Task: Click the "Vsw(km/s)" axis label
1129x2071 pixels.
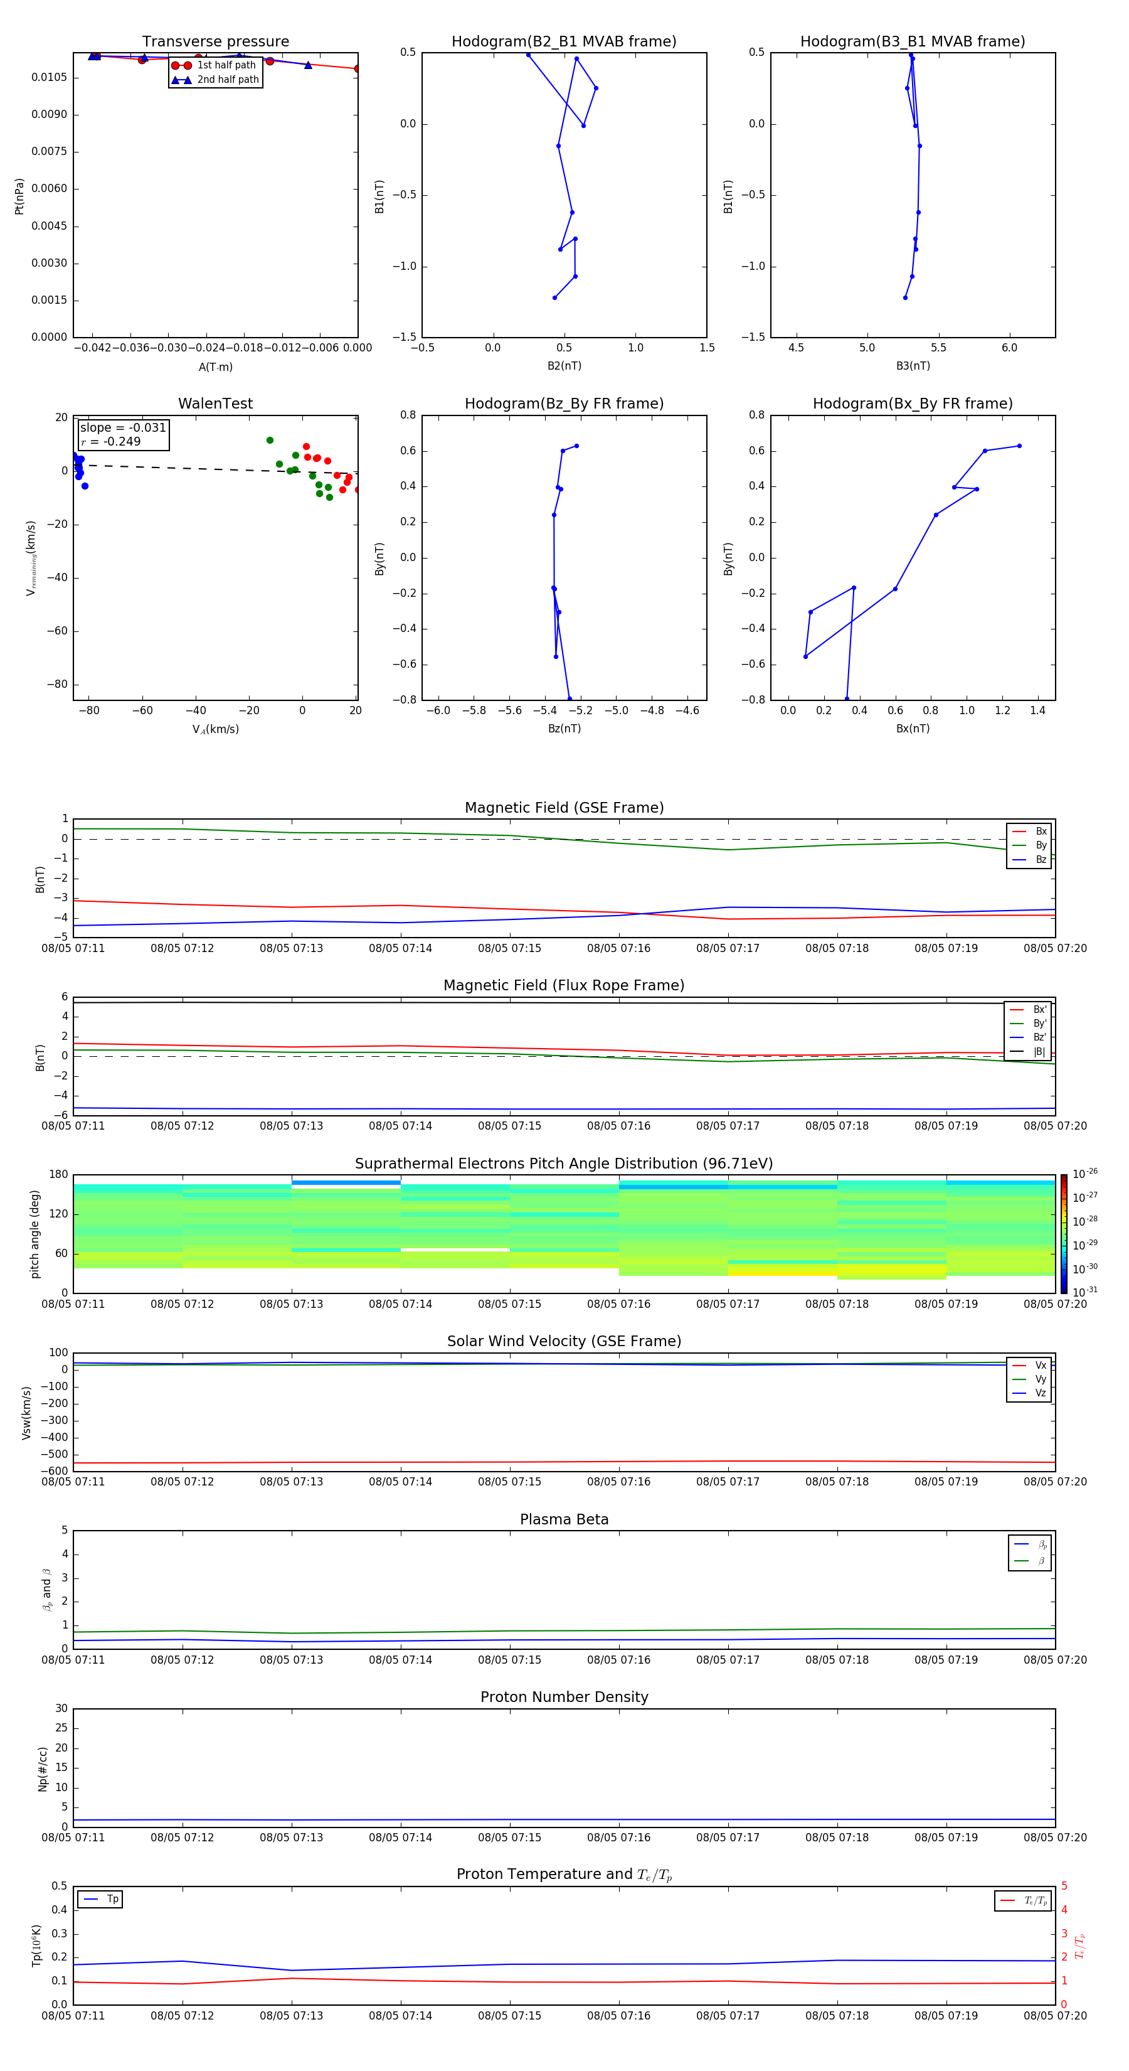Action: [26, 1413]
